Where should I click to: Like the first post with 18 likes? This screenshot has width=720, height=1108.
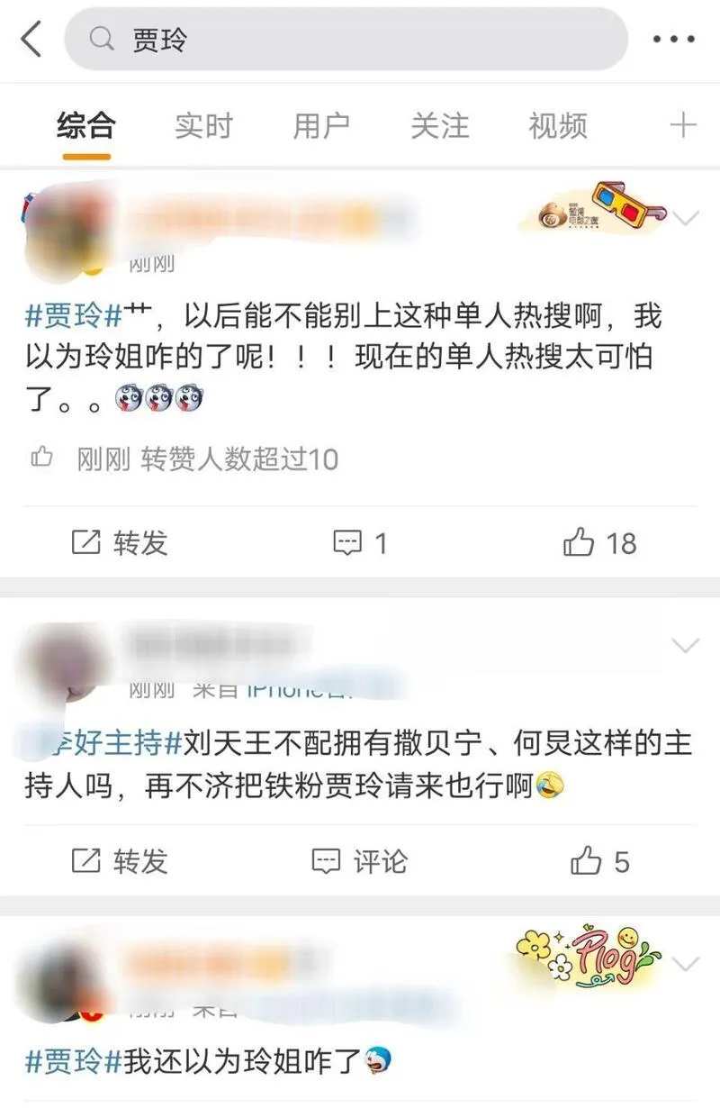pyautogui.click(x=599, y=543)
